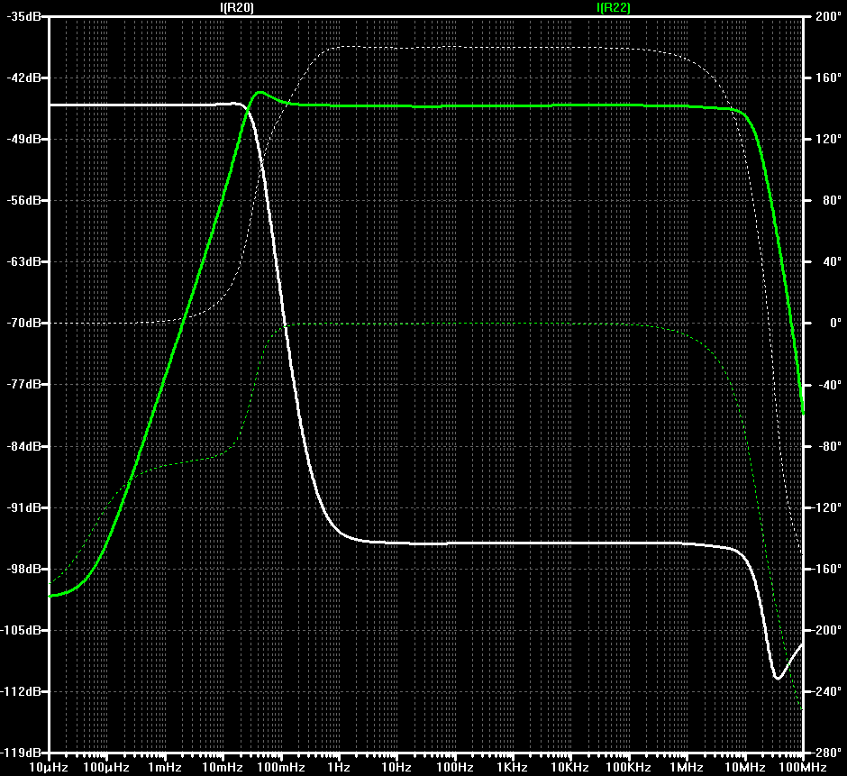This screenshot has width=847, height=776.
Task: Click the 10MHz frequency axis label
Action: coord(745,768)
